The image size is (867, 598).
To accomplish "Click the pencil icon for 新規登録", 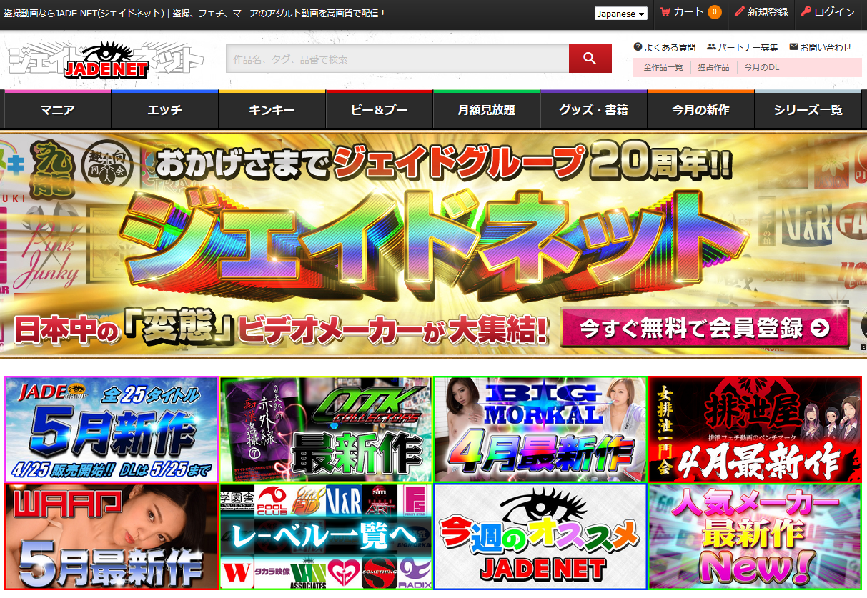I will coord(739,12).
